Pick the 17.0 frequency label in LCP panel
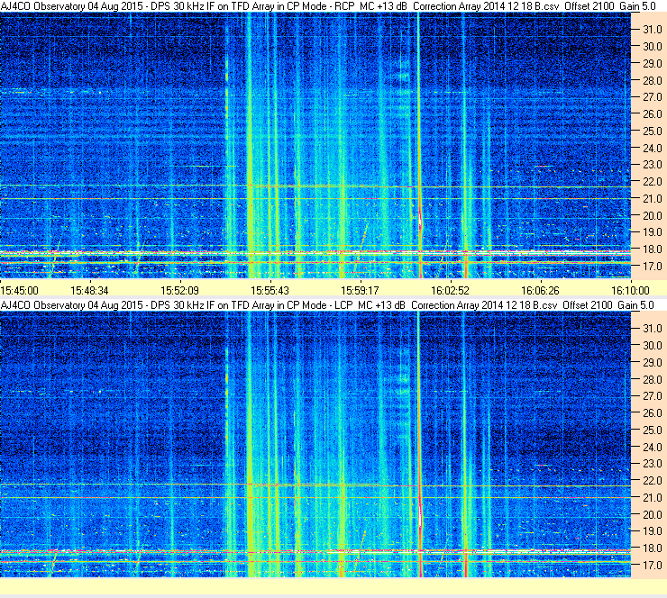 point(652,565)
